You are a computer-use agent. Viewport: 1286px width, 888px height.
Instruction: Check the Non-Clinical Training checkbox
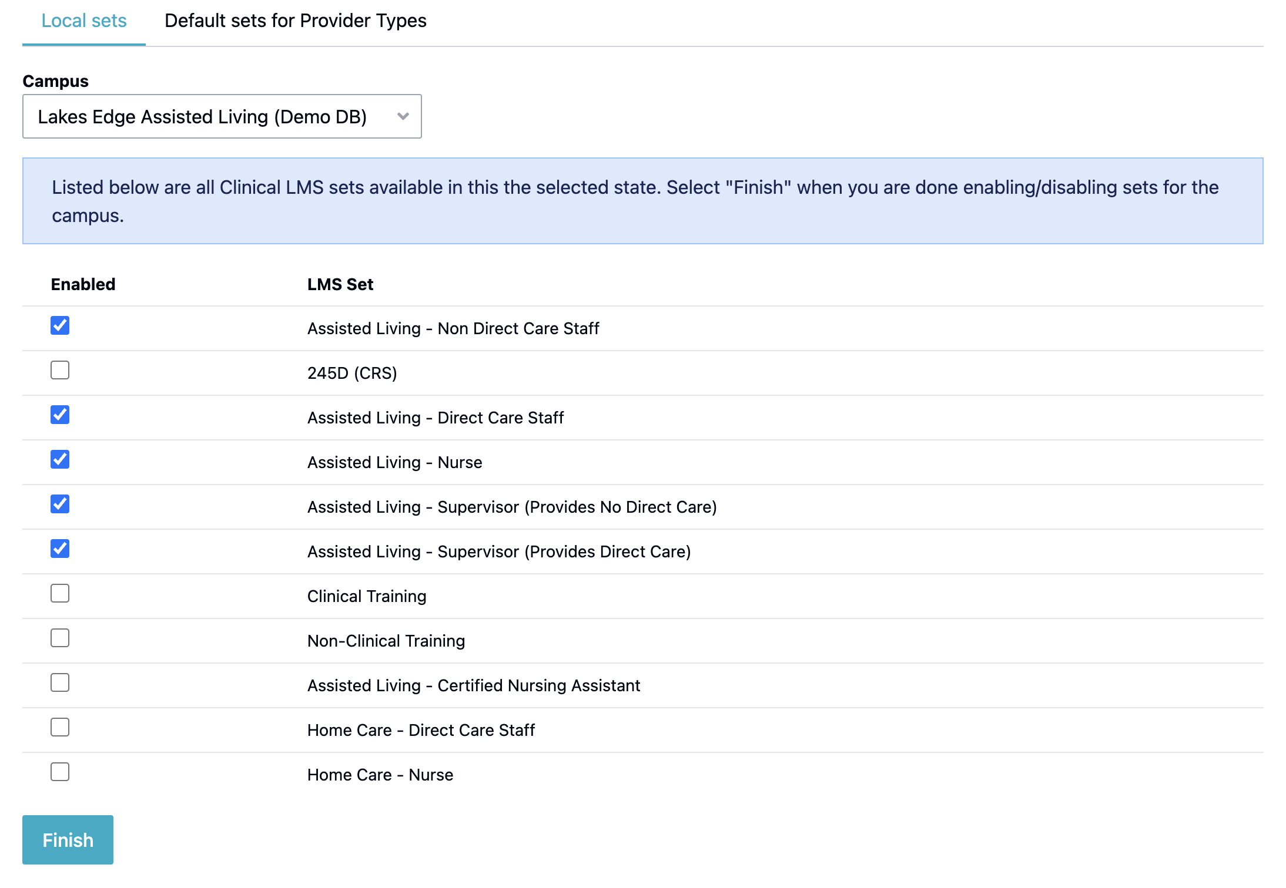pyautogui.click(x=60, y=638)
